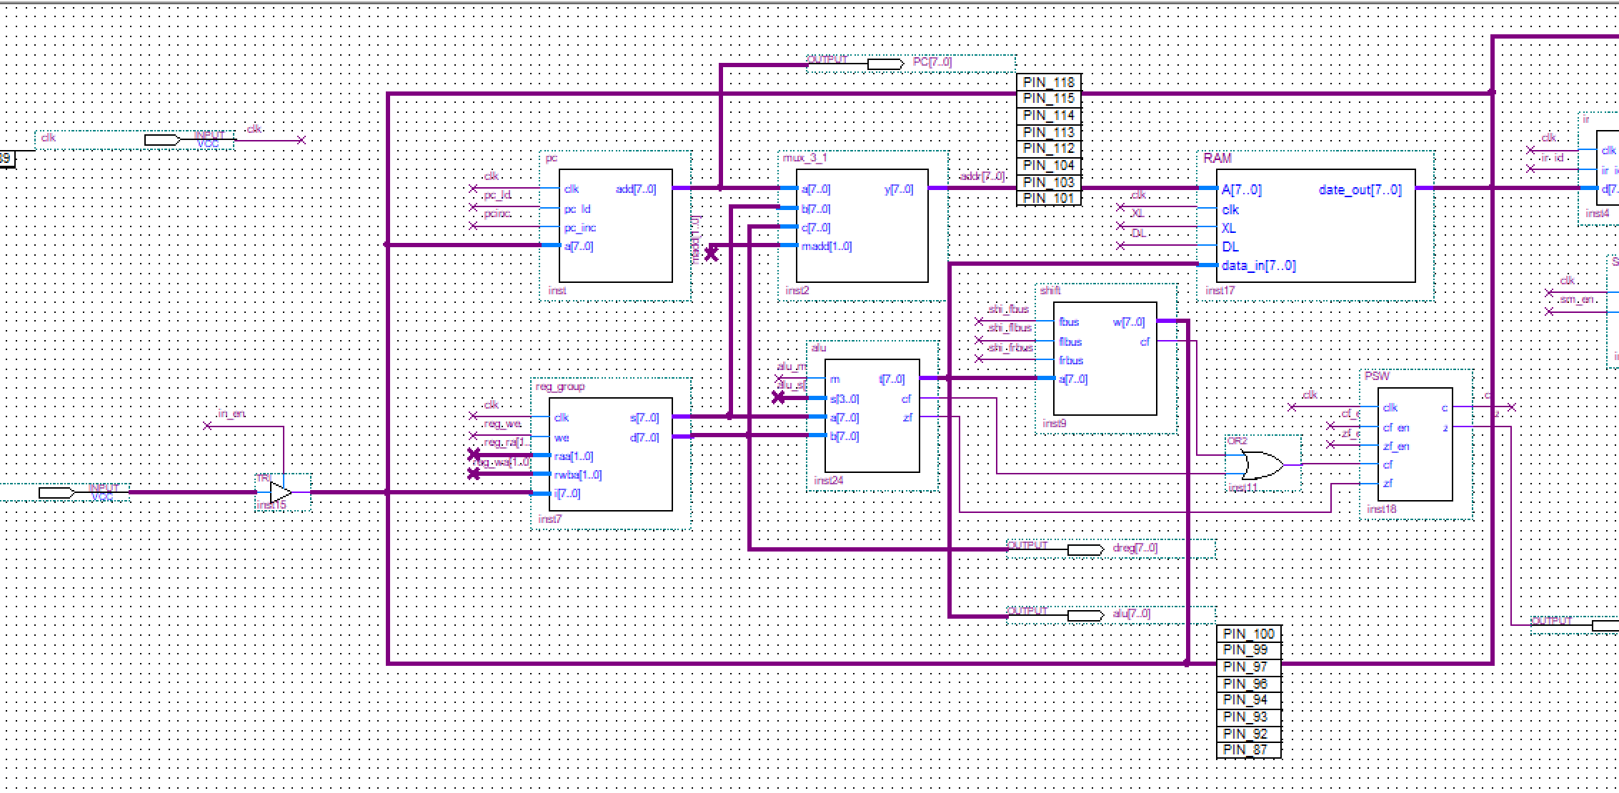Select the reg_group block body
Viewport: 1619px width, 793px height.
(611, 454)
